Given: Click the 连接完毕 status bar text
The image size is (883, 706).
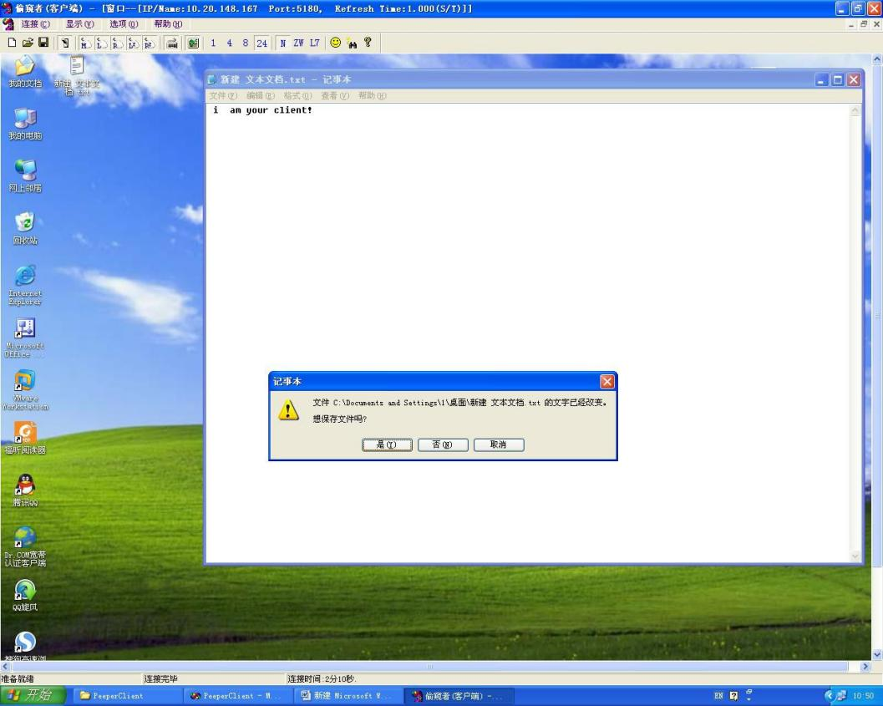Looking at the screenshot, I should point(160,679).
